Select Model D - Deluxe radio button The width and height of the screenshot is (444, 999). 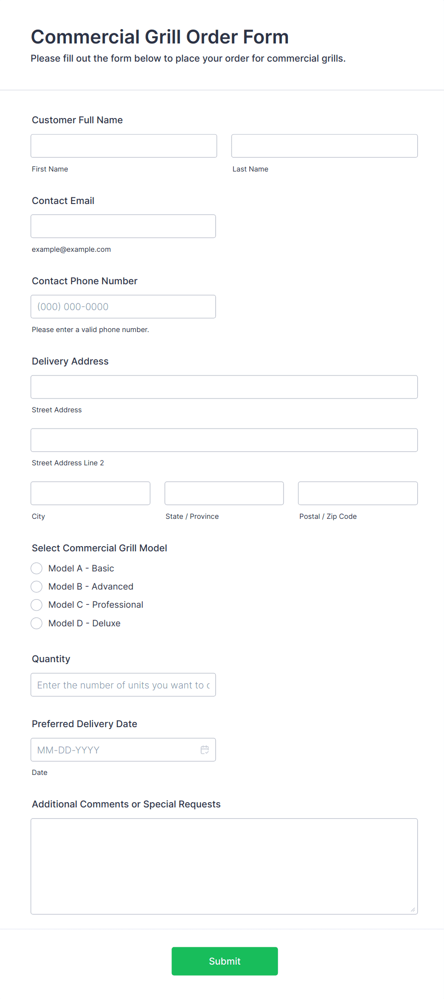[x=37, y=623]
